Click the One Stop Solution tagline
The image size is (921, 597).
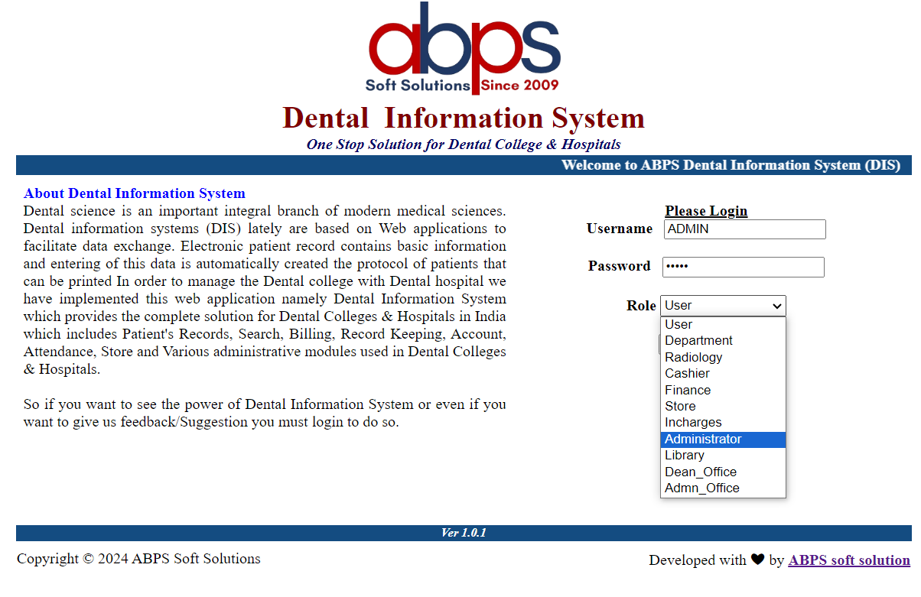point(464,144)
